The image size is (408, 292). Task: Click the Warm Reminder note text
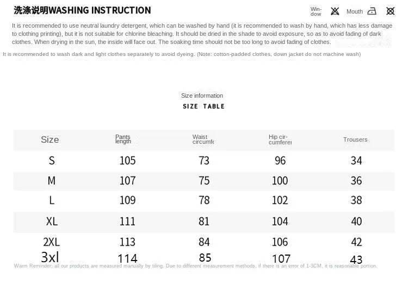click(x=195, y=266)
